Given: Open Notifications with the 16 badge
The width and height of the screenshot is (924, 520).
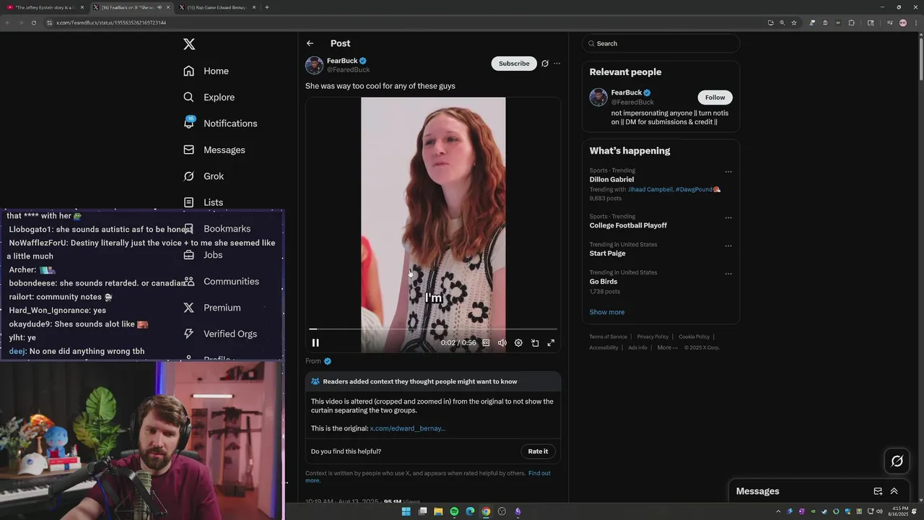Looking at the screenshot, I should tap(220, 123).
